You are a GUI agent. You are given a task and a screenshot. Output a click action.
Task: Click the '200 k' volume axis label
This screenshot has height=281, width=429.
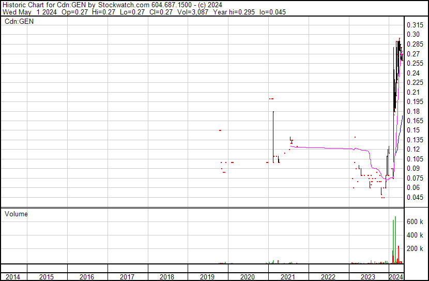(x=415, y=249)
